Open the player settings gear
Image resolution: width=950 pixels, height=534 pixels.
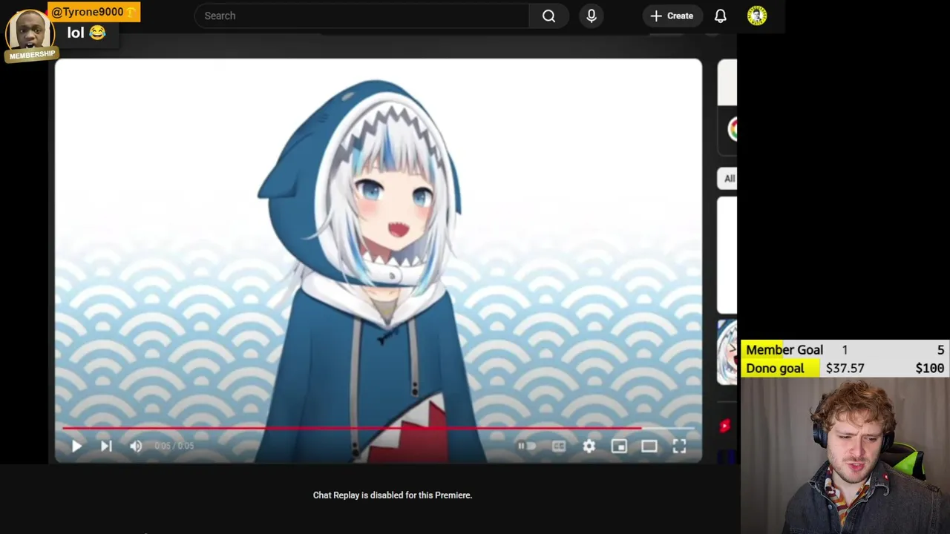pos(589,446)
